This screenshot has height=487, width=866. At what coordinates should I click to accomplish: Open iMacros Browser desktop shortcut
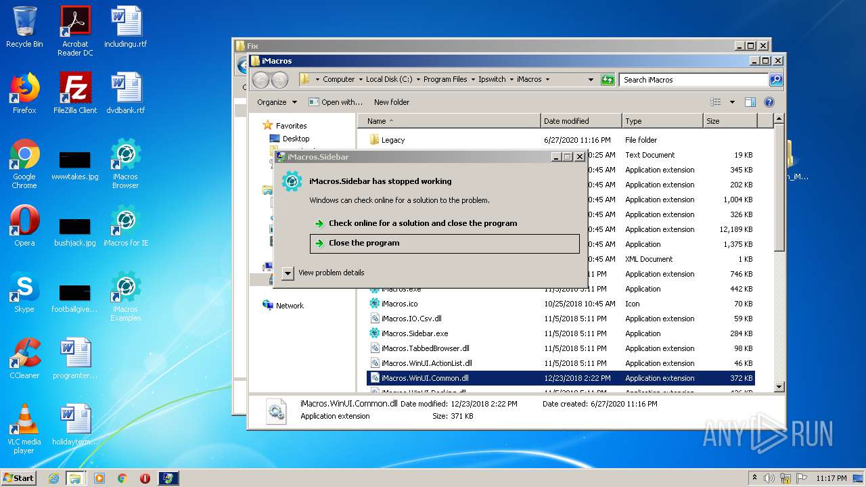pos(126,164)
